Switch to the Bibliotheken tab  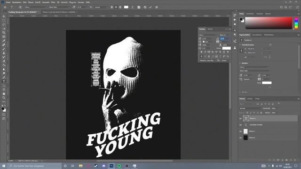[x=269, y=35]
